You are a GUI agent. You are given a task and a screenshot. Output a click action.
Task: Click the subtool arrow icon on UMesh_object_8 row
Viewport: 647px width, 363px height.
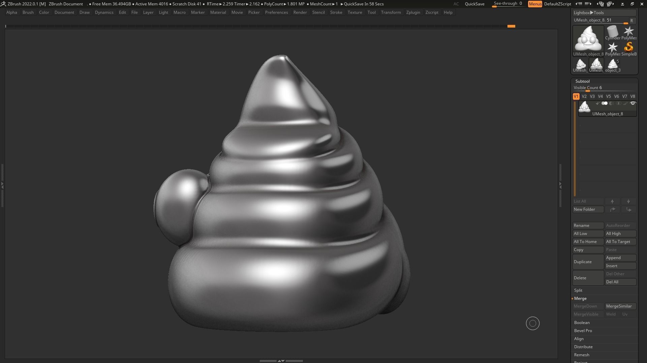[x=597, y=104]
